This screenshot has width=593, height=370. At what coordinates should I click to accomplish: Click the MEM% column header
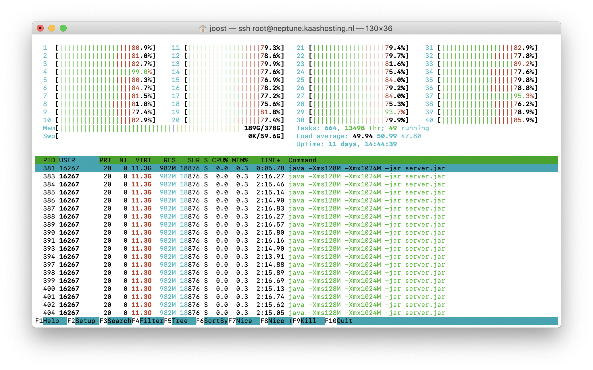[240, 160]
